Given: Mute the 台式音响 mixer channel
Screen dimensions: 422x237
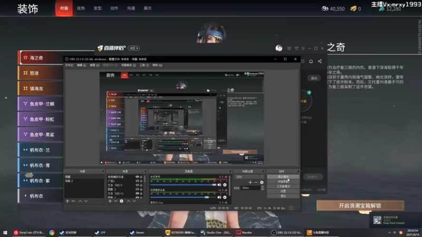Looking at the screenshot, I should 219,185.
